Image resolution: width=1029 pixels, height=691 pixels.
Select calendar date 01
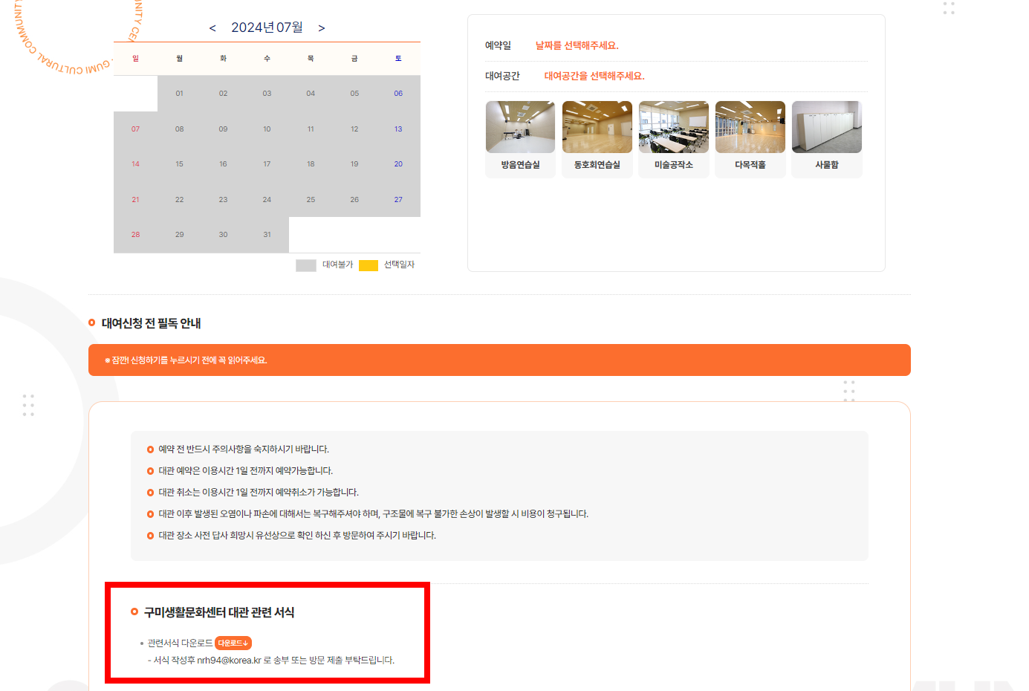[179, 94]
